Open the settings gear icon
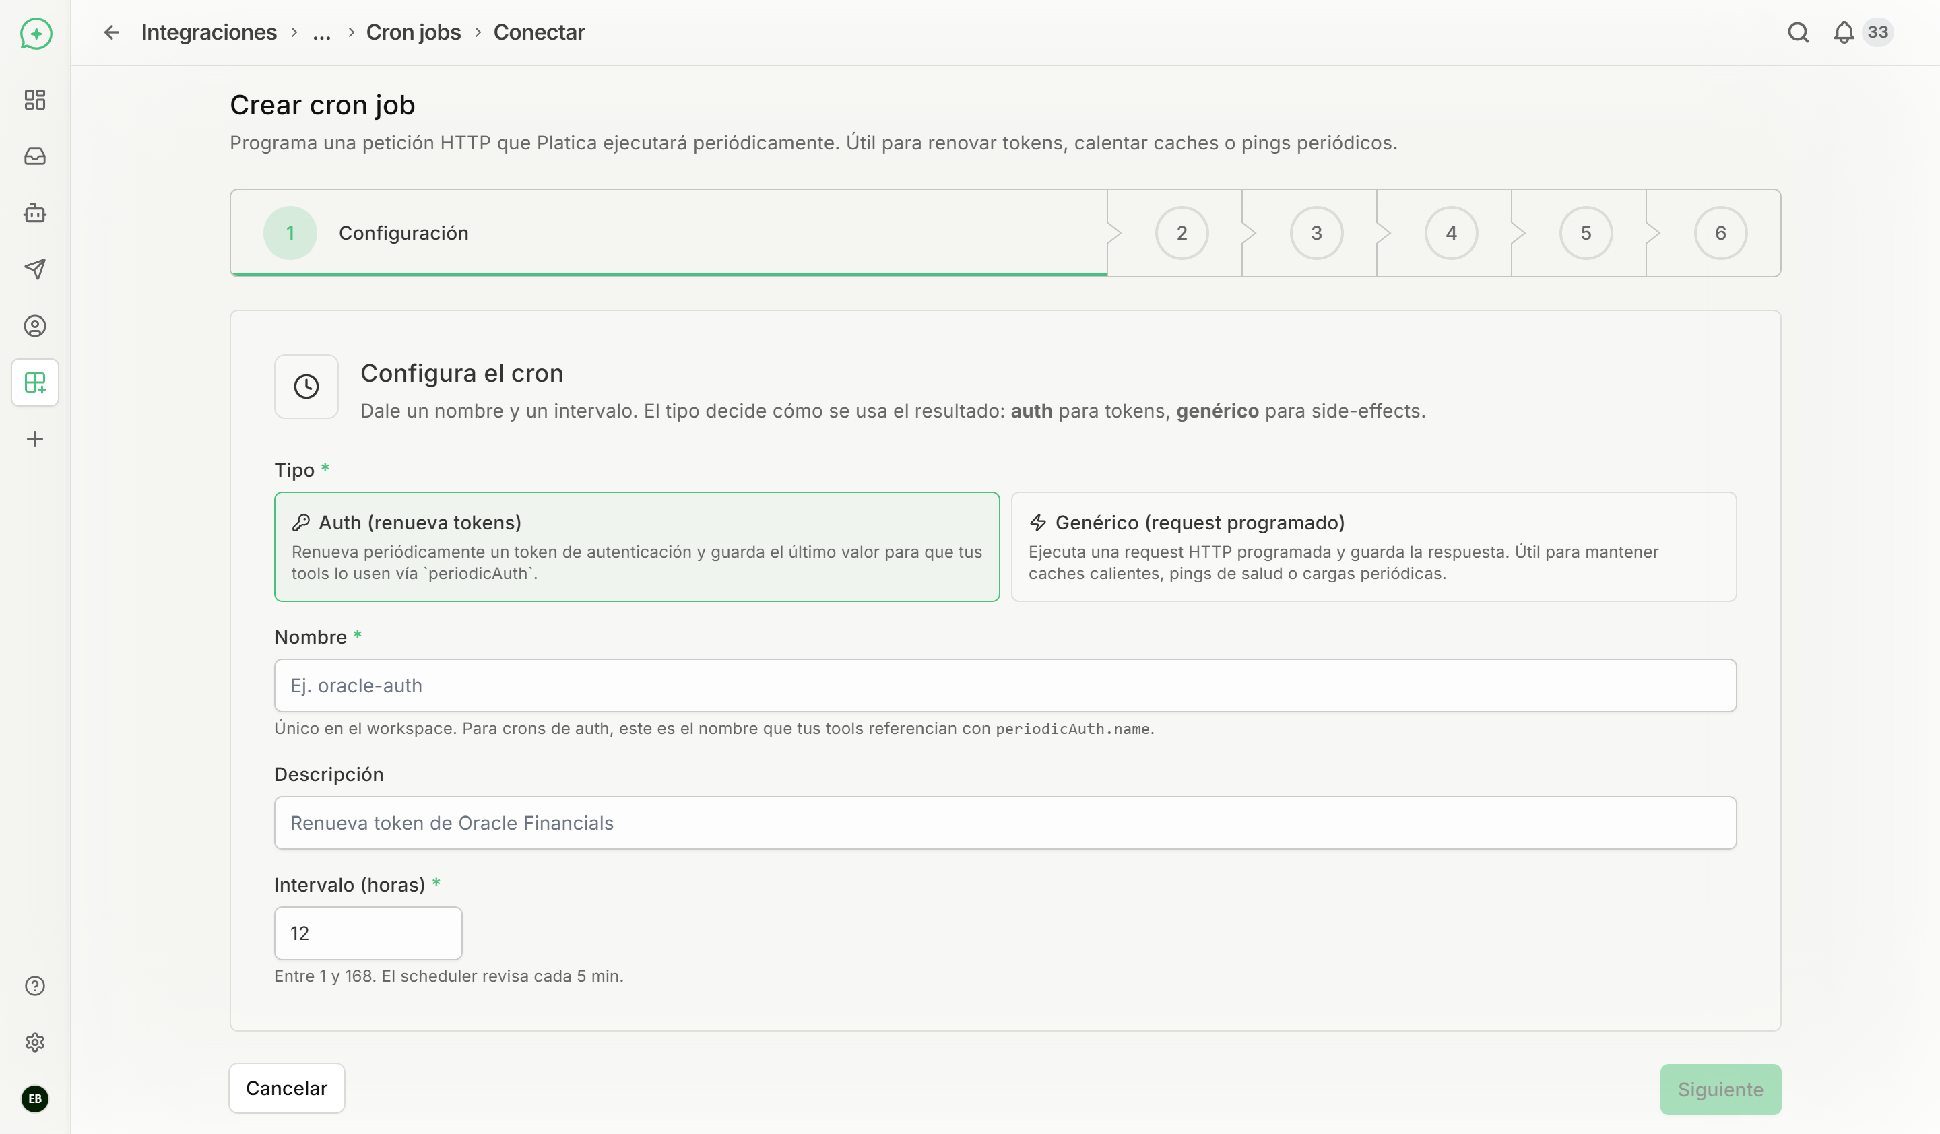The image size is (1940, 1134). 34,1042
